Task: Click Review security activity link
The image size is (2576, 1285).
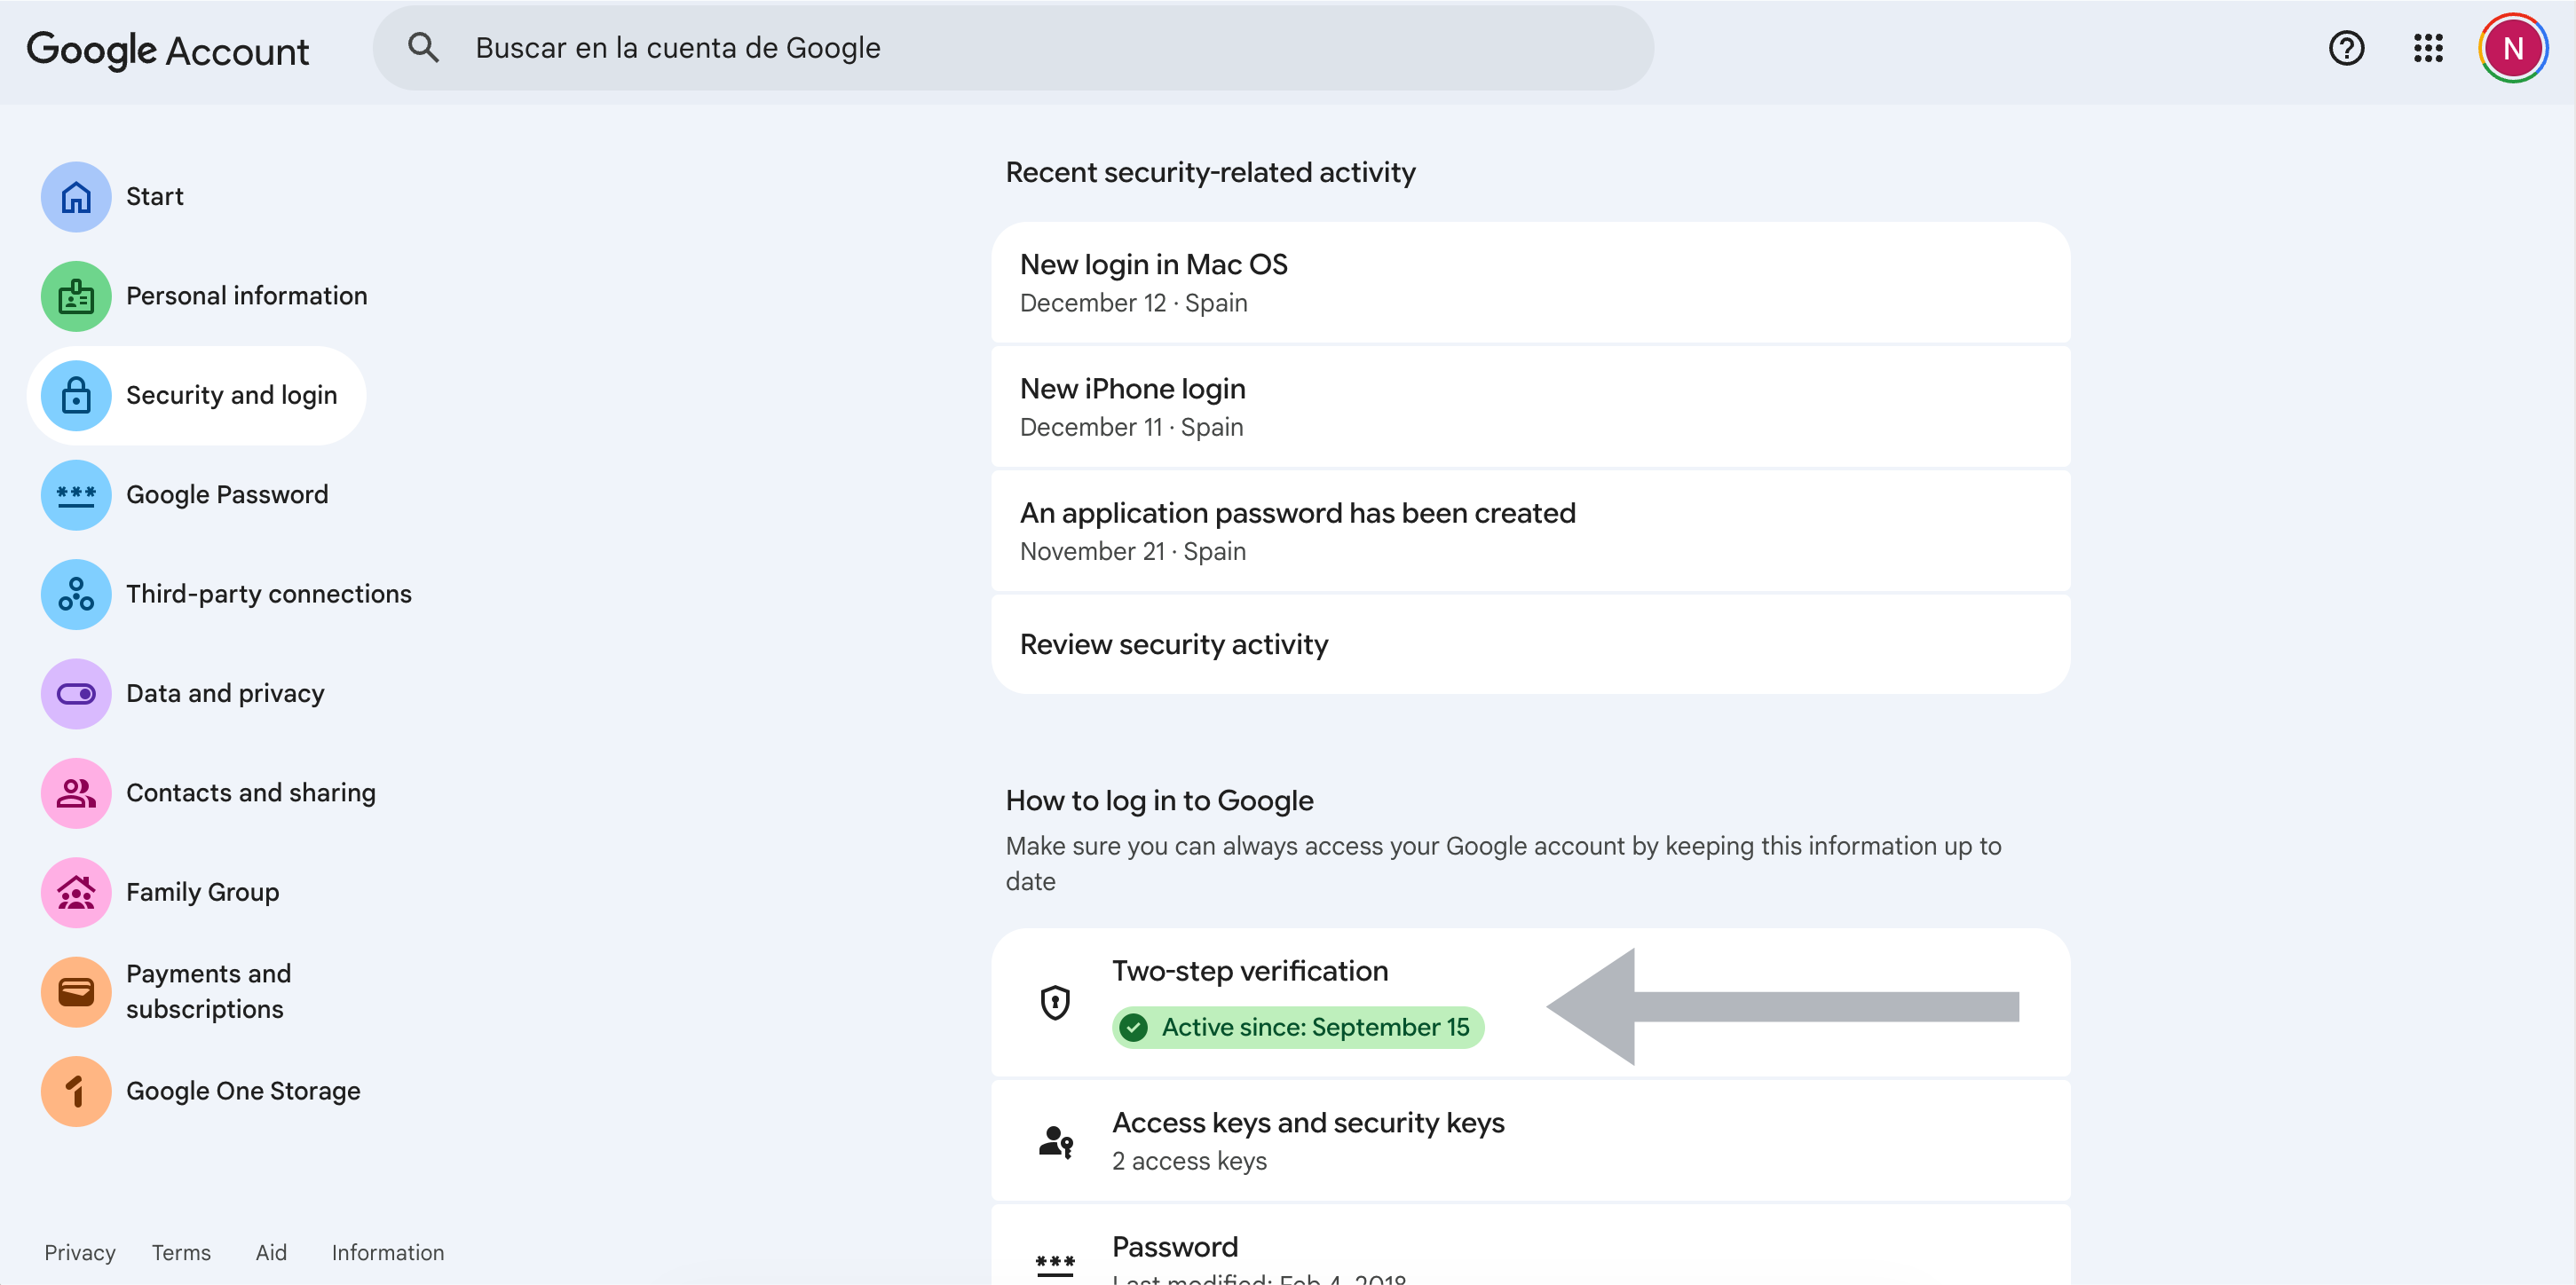Action: coord(1173,644)
